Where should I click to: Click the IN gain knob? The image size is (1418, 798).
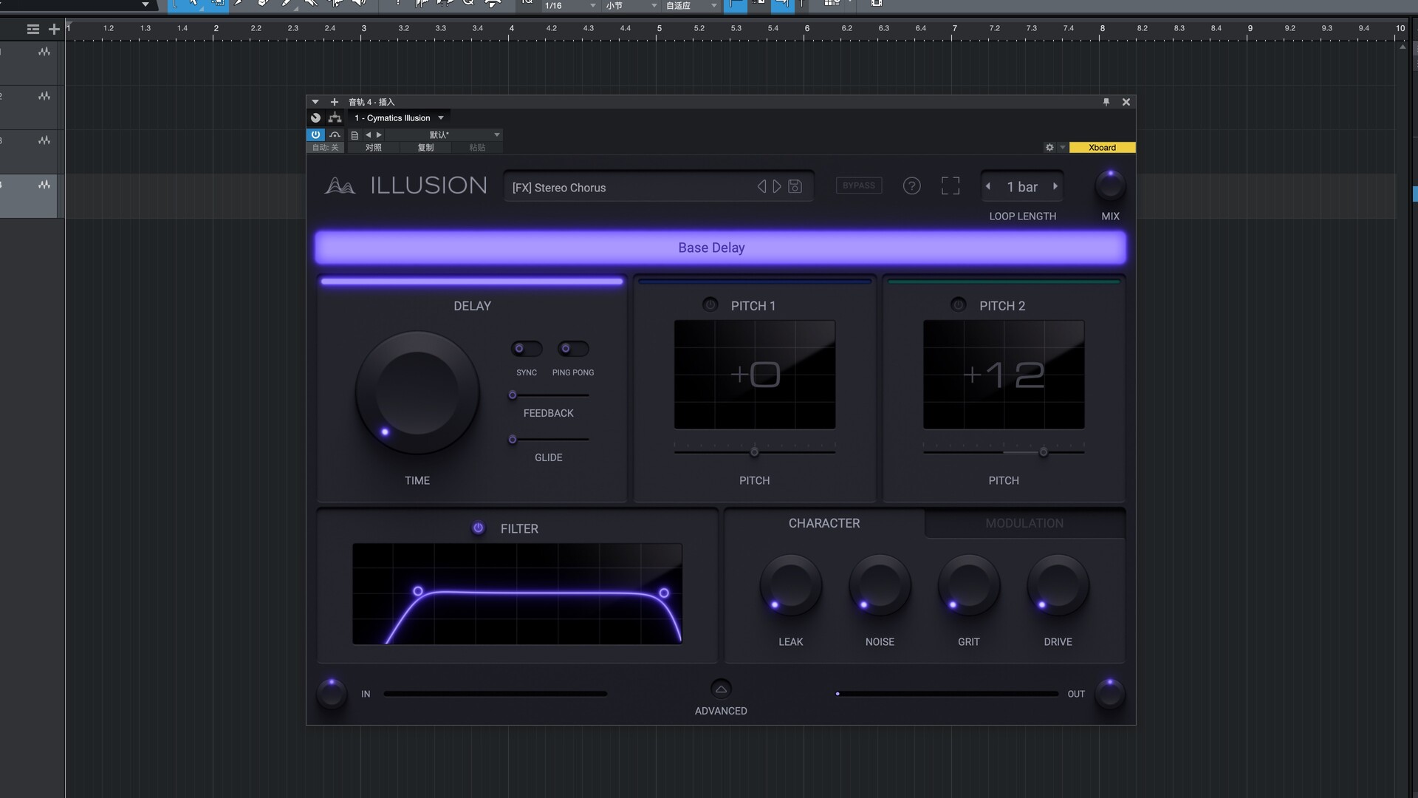point(332,694)
